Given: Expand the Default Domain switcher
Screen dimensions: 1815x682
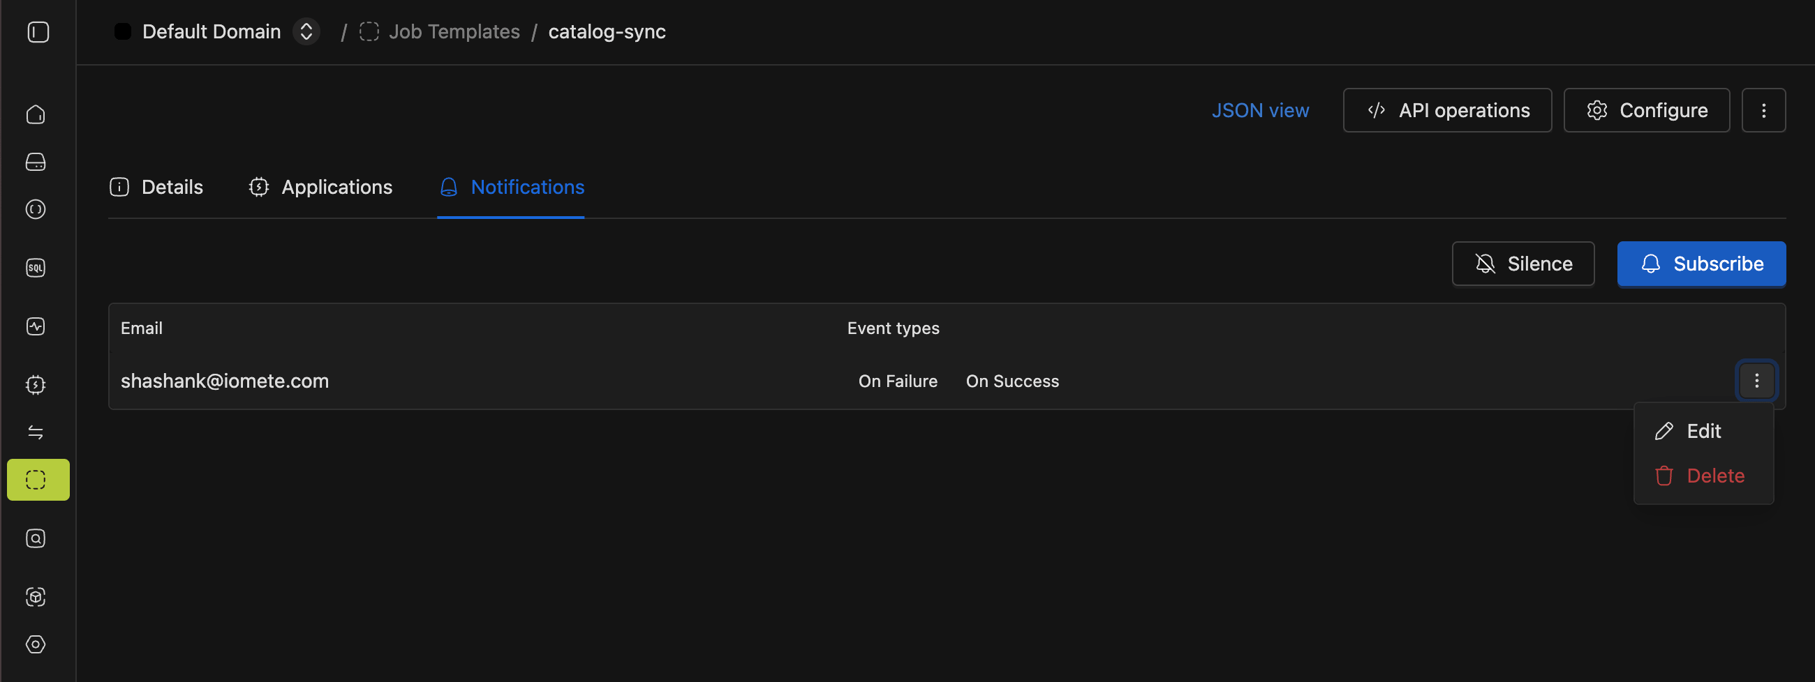Looking at the screenshot, I should pos(306,31).
